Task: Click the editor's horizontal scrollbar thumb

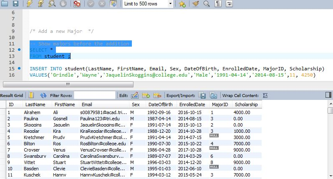Action: point(68,85)
